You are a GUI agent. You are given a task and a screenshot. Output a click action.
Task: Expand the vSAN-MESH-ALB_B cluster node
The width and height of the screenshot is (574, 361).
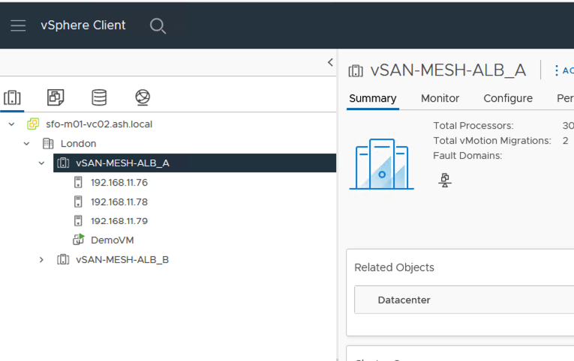[x=41, y=260]
